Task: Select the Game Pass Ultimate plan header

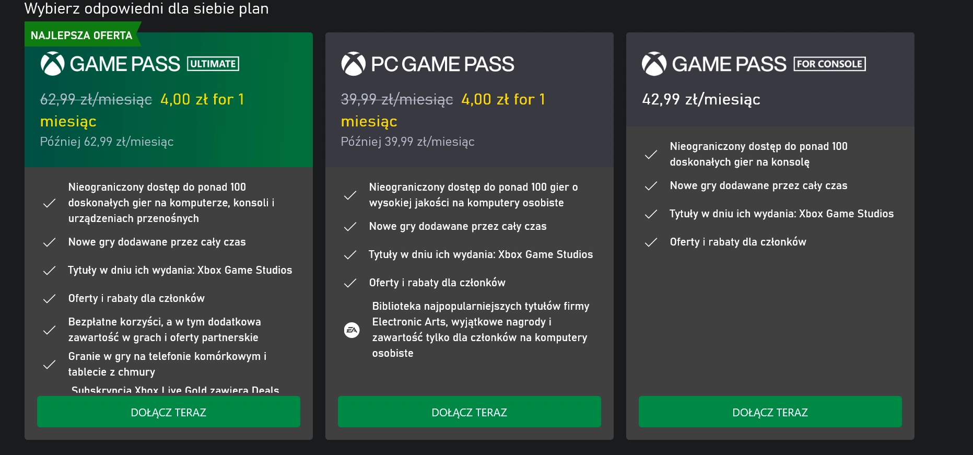Action: 140,64
